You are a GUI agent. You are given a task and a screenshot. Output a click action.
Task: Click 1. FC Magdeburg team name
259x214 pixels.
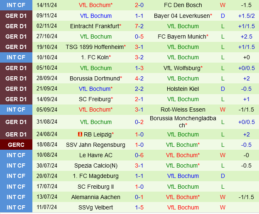[95, 176]
